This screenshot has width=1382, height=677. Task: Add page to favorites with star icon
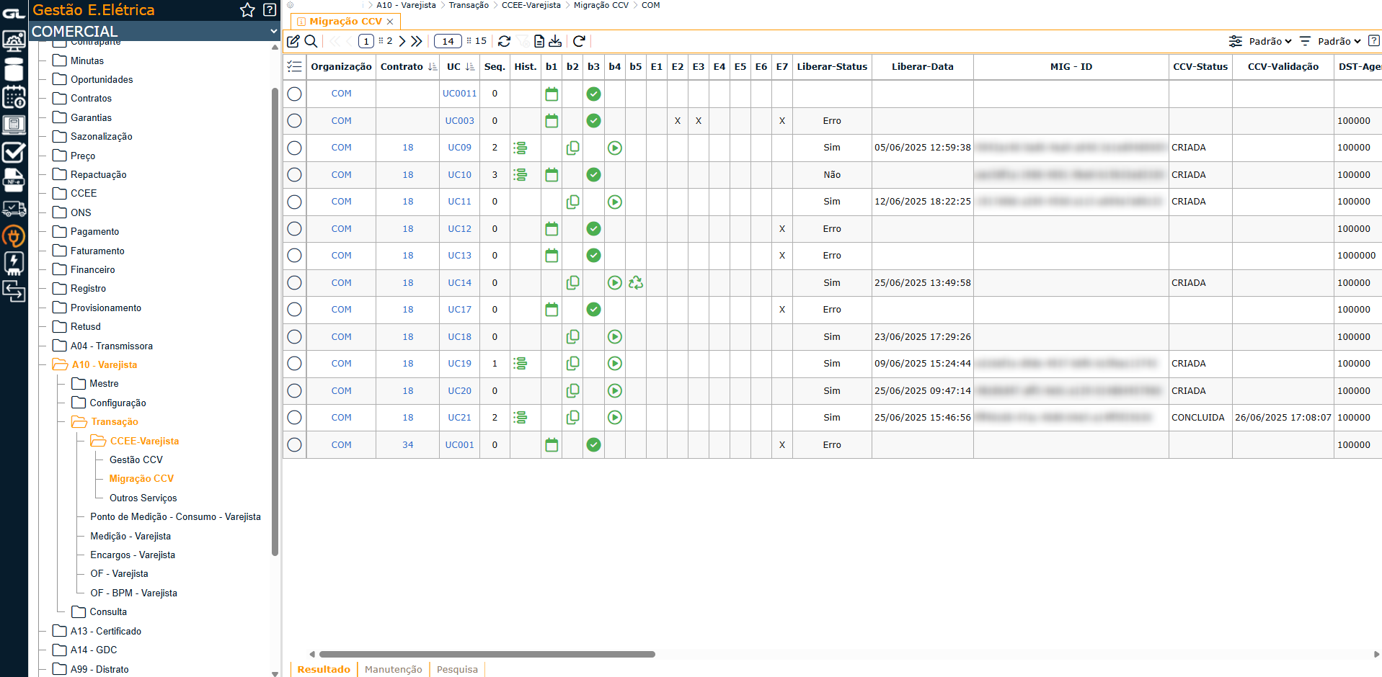(247, 10)
